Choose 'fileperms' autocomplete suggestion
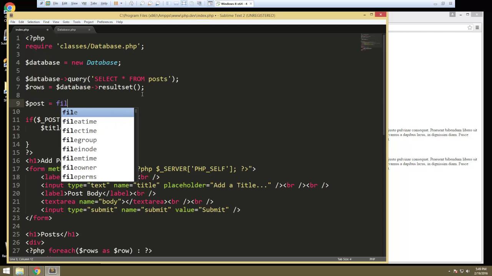Screen dimensions: 492x276 tap(98, 177)
